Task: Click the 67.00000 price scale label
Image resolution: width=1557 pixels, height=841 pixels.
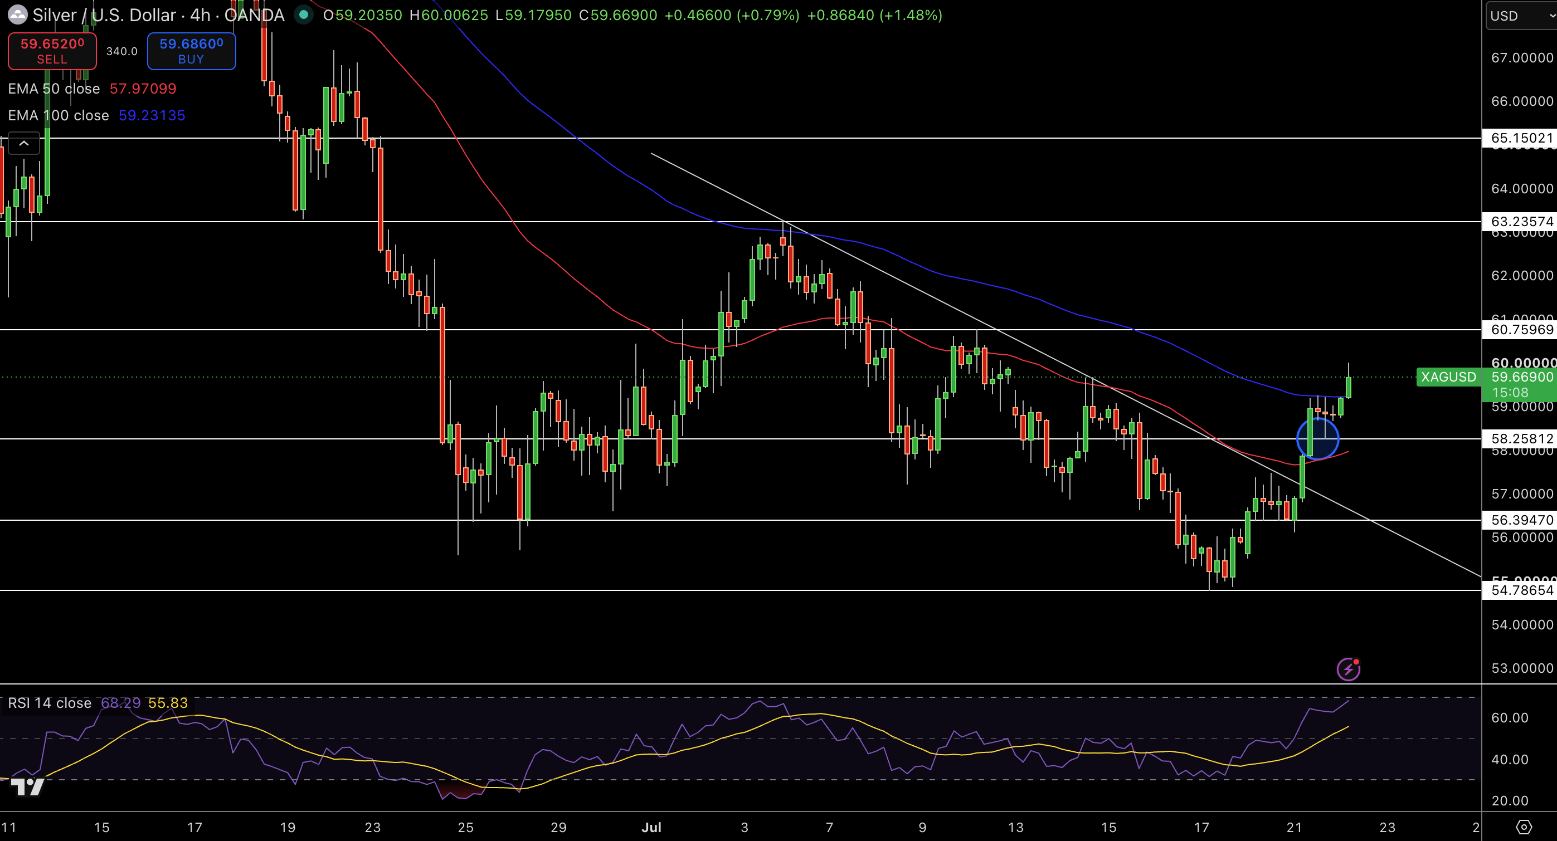Action: 1522,58
